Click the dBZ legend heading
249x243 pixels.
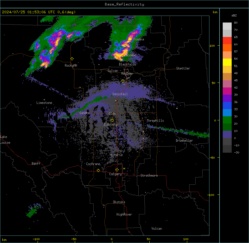pyautogui.click(x=234, y=15)
